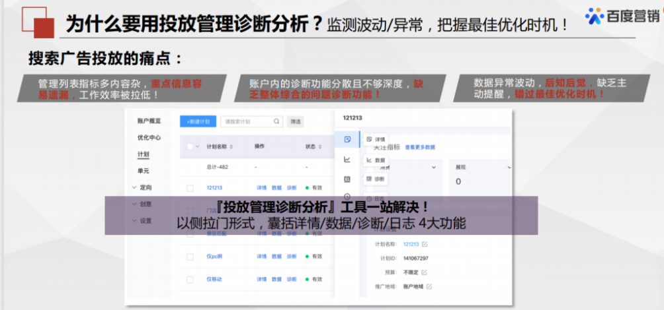The width and height of the screenshot is (664, 310).
Task: Open the 查看更多数据 link
Action: tap(421, 147)
